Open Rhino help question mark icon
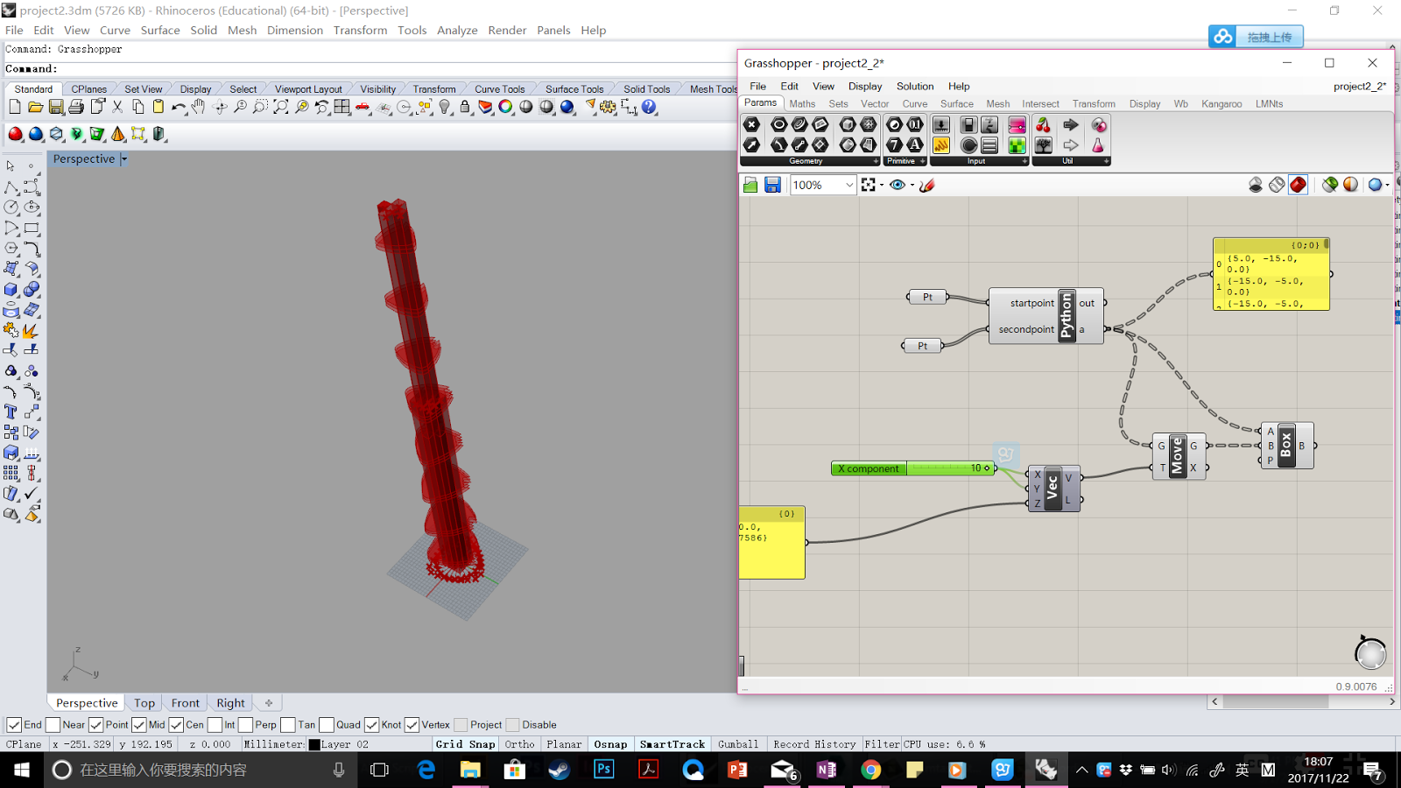Viewport: 1401px width, 788px height. click(649, 107)
